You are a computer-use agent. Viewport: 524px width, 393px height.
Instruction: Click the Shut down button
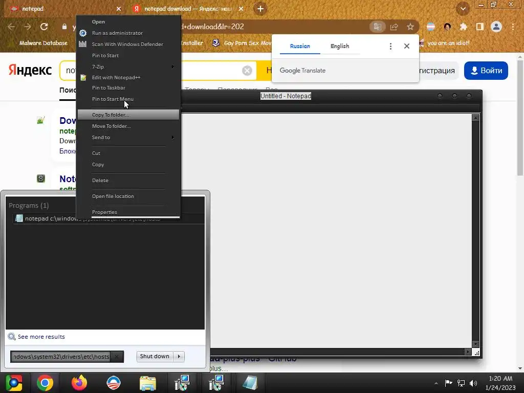[x=155, y=356]
